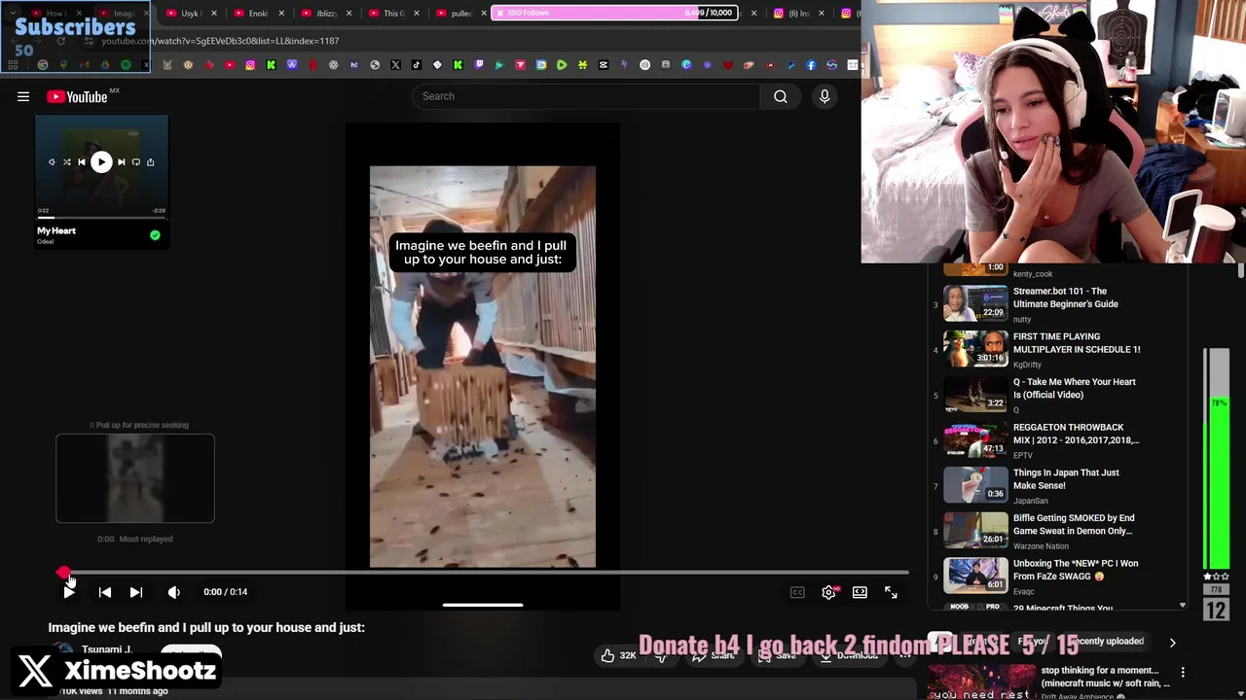Go to next track in Spotify widget
The image size is (1246, 700).
pyautogui.click(x=121, y=162)
